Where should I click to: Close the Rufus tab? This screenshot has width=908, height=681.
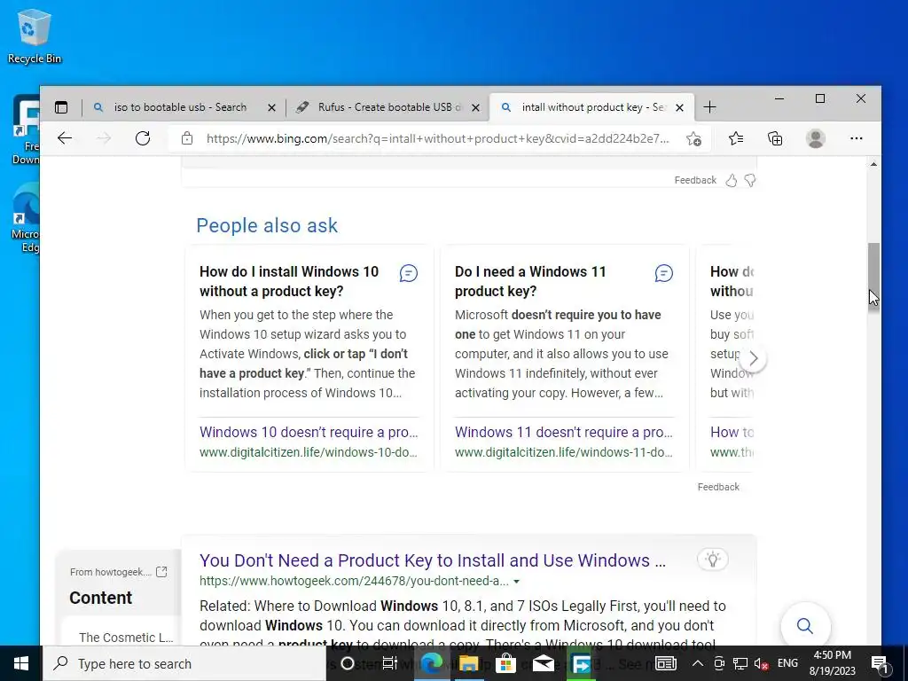point(475,107)
